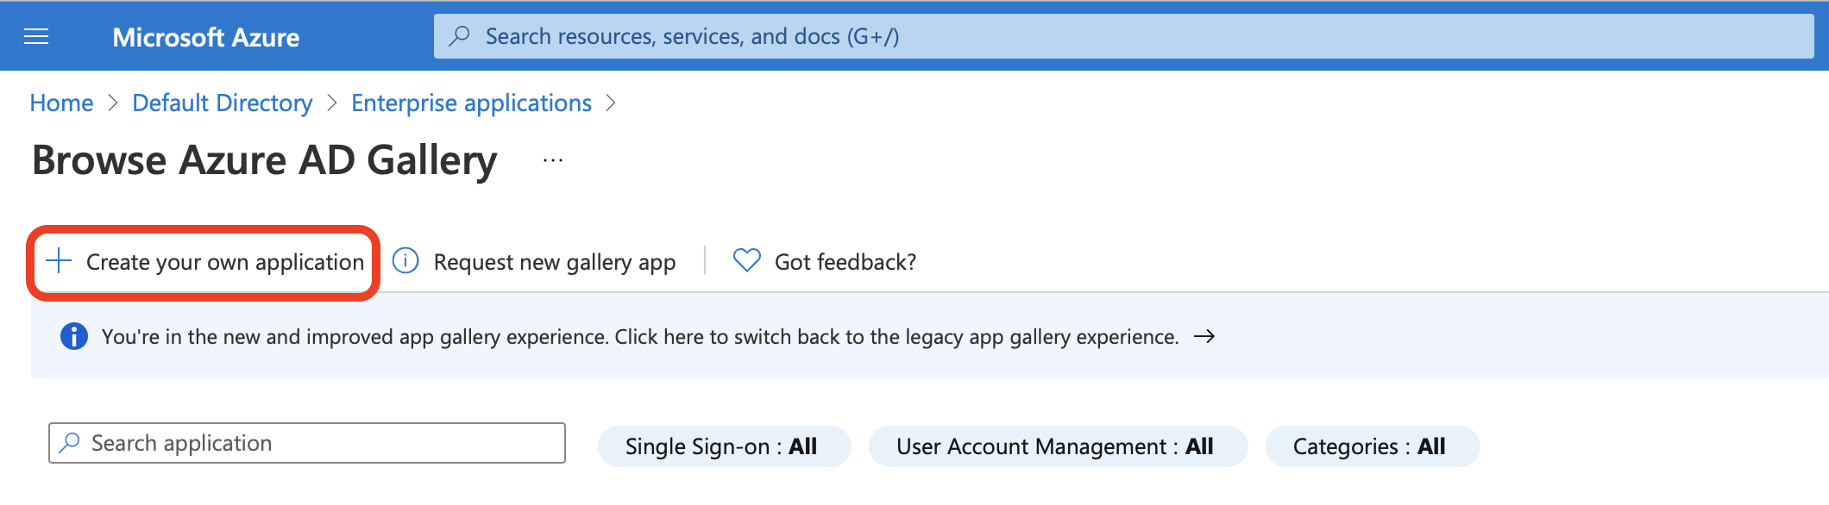The image size is (1829, 505).
Task: Open the ellipsis menu beside Browse Azure AD Gallery
Action: point(553,160)
